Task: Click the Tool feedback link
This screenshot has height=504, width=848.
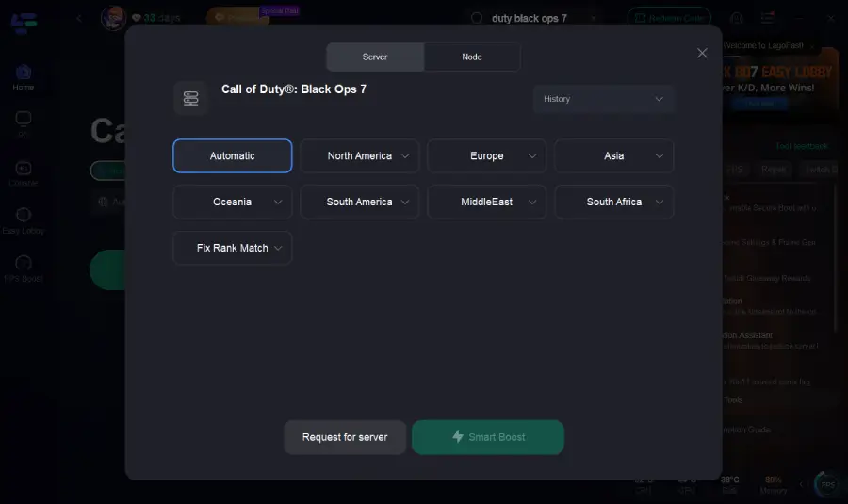Action: click(x=802, y=146)
